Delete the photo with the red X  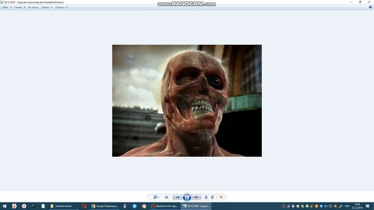pyautogui.click(x=221, y=197)
